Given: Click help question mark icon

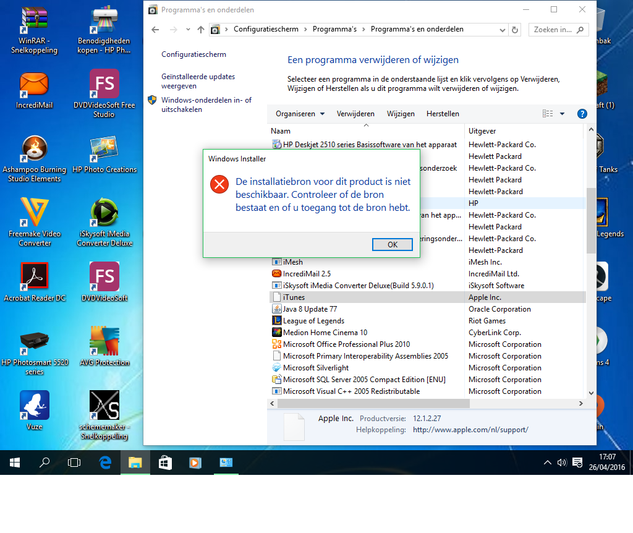Looking at the screenshot, I should tap(582, 114).
